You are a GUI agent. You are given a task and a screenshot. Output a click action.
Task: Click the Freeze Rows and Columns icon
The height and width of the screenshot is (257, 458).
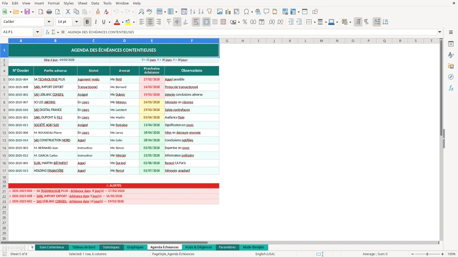(293, 12)
